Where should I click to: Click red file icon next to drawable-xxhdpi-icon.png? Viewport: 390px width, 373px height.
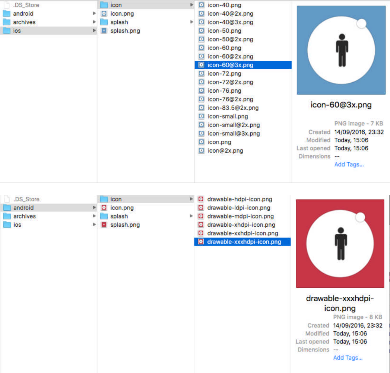pyautogui.click(x=201, y=233)
